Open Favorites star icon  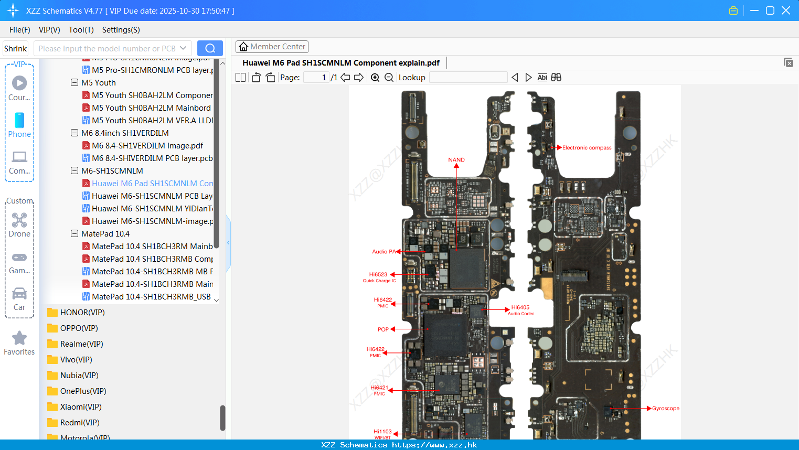pos(19,344)
